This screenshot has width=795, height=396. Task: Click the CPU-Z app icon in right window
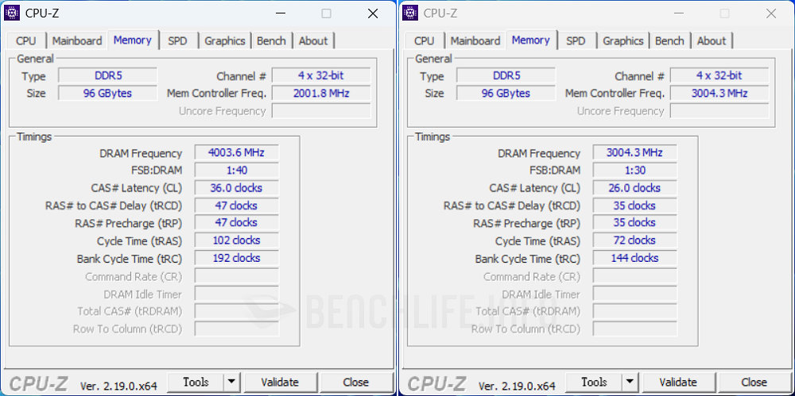point(409,13)
